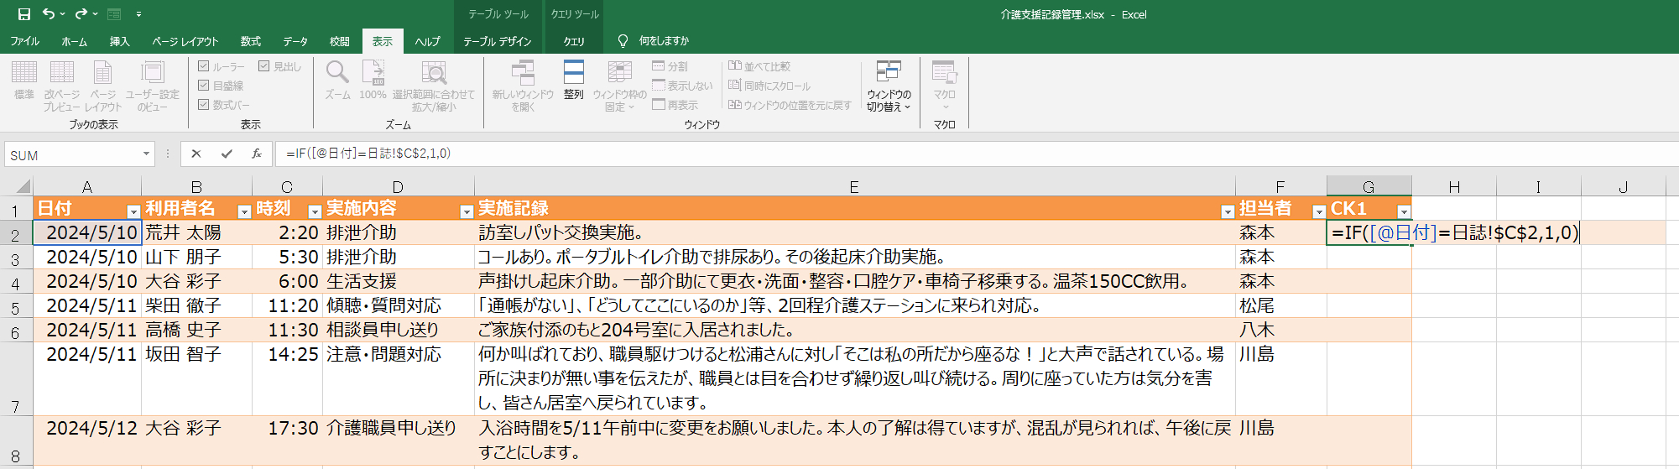Select cell with 荒井 太陽
Image resolution: width=1679 pixels, height=469 pixels.
tap(196, 232)
